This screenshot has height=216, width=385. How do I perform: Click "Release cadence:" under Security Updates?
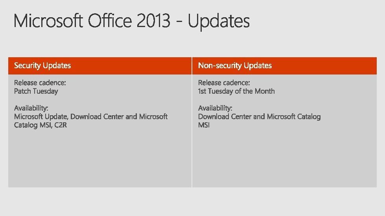click(40, 83)
